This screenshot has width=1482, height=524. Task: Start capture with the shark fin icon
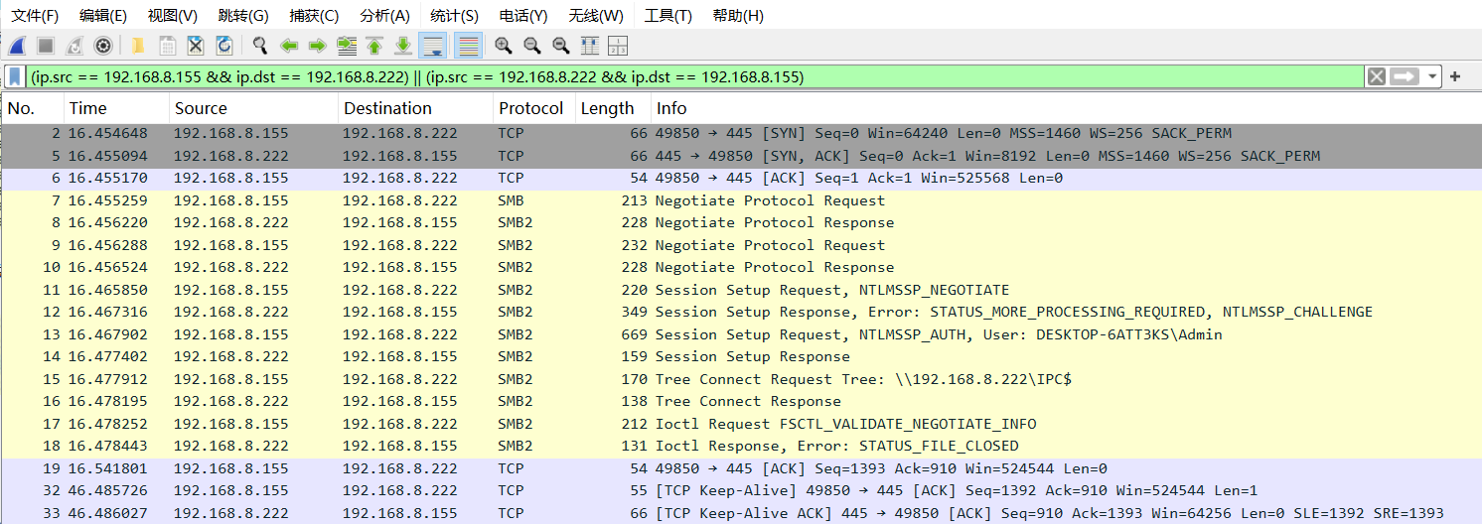17,46
